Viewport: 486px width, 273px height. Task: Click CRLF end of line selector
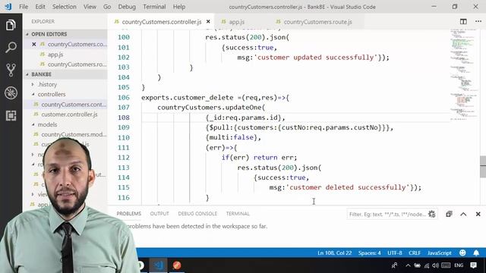pos(415,253)
